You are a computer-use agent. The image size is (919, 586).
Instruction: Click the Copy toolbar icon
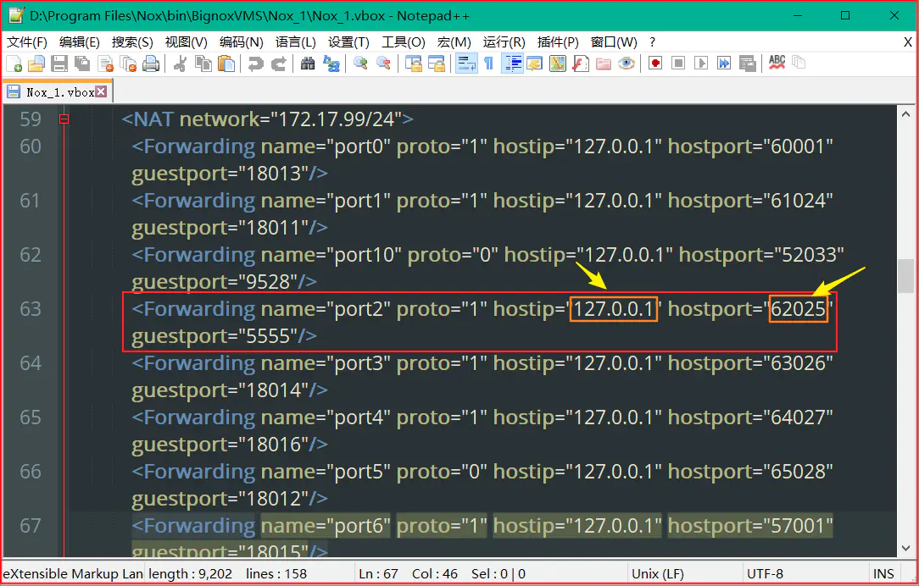(203, 64)
